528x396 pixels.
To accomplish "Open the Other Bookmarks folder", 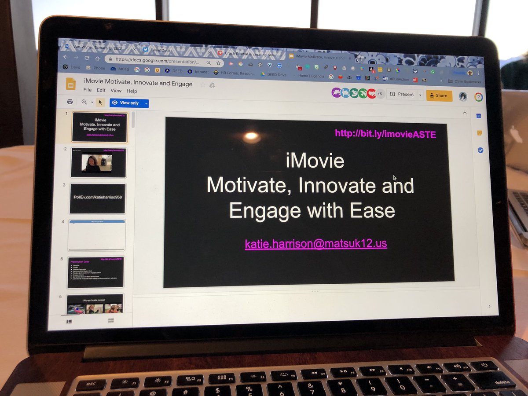I will pos(465,81).
